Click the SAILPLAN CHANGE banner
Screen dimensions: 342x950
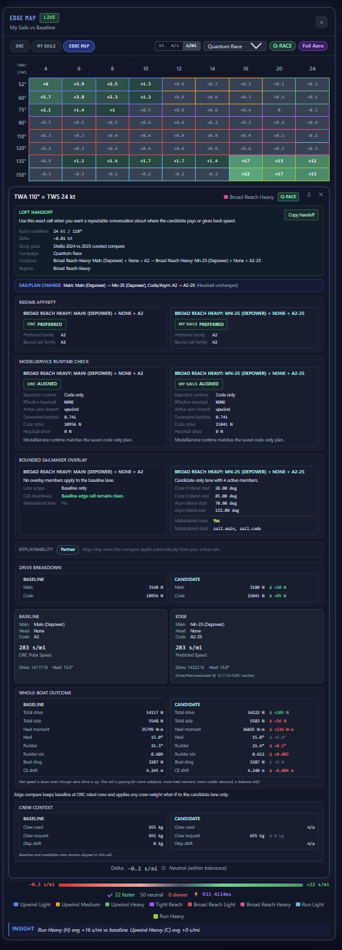pos(168,284)
